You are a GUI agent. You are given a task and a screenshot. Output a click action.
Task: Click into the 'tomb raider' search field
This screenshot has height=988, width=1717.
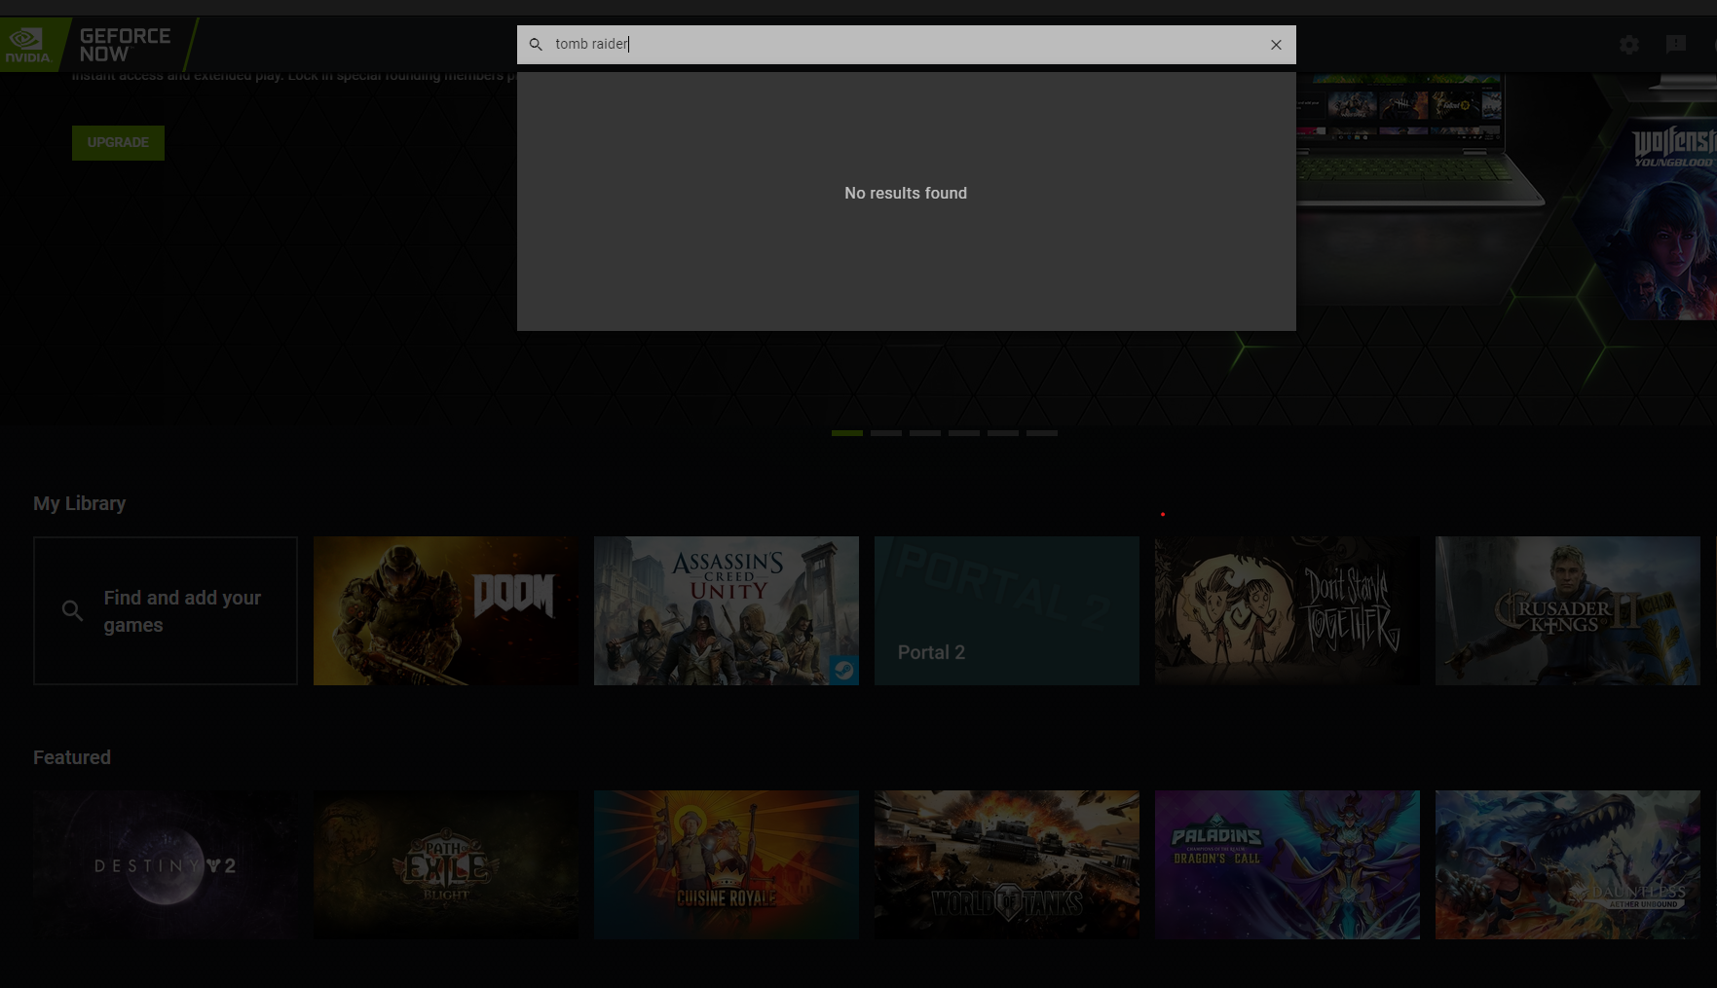tap(906, 45)
